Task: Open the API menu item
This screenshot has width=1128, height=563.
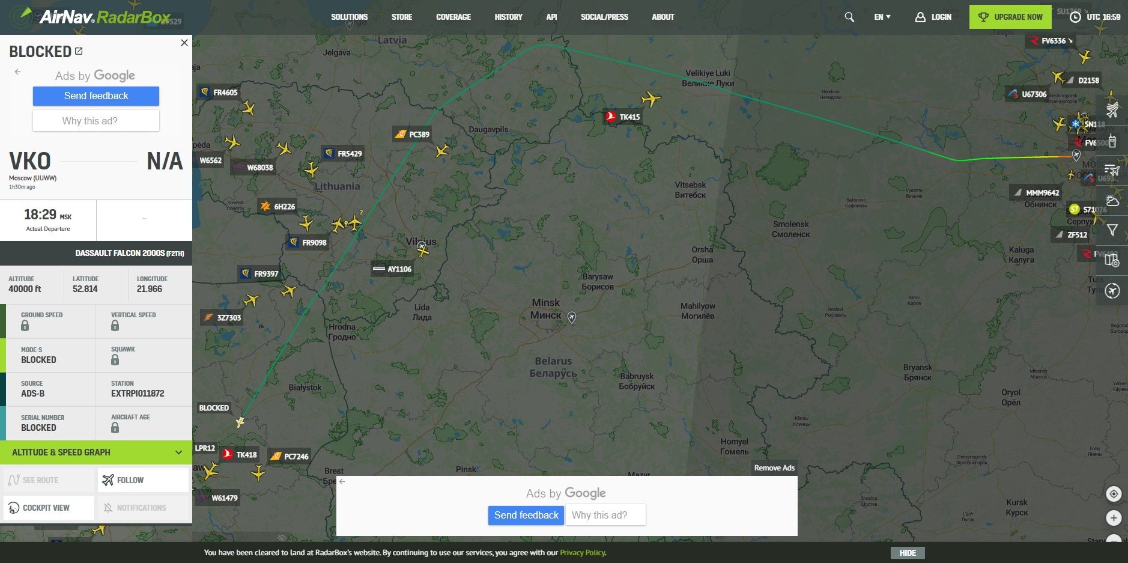Action: click(551, 17)
